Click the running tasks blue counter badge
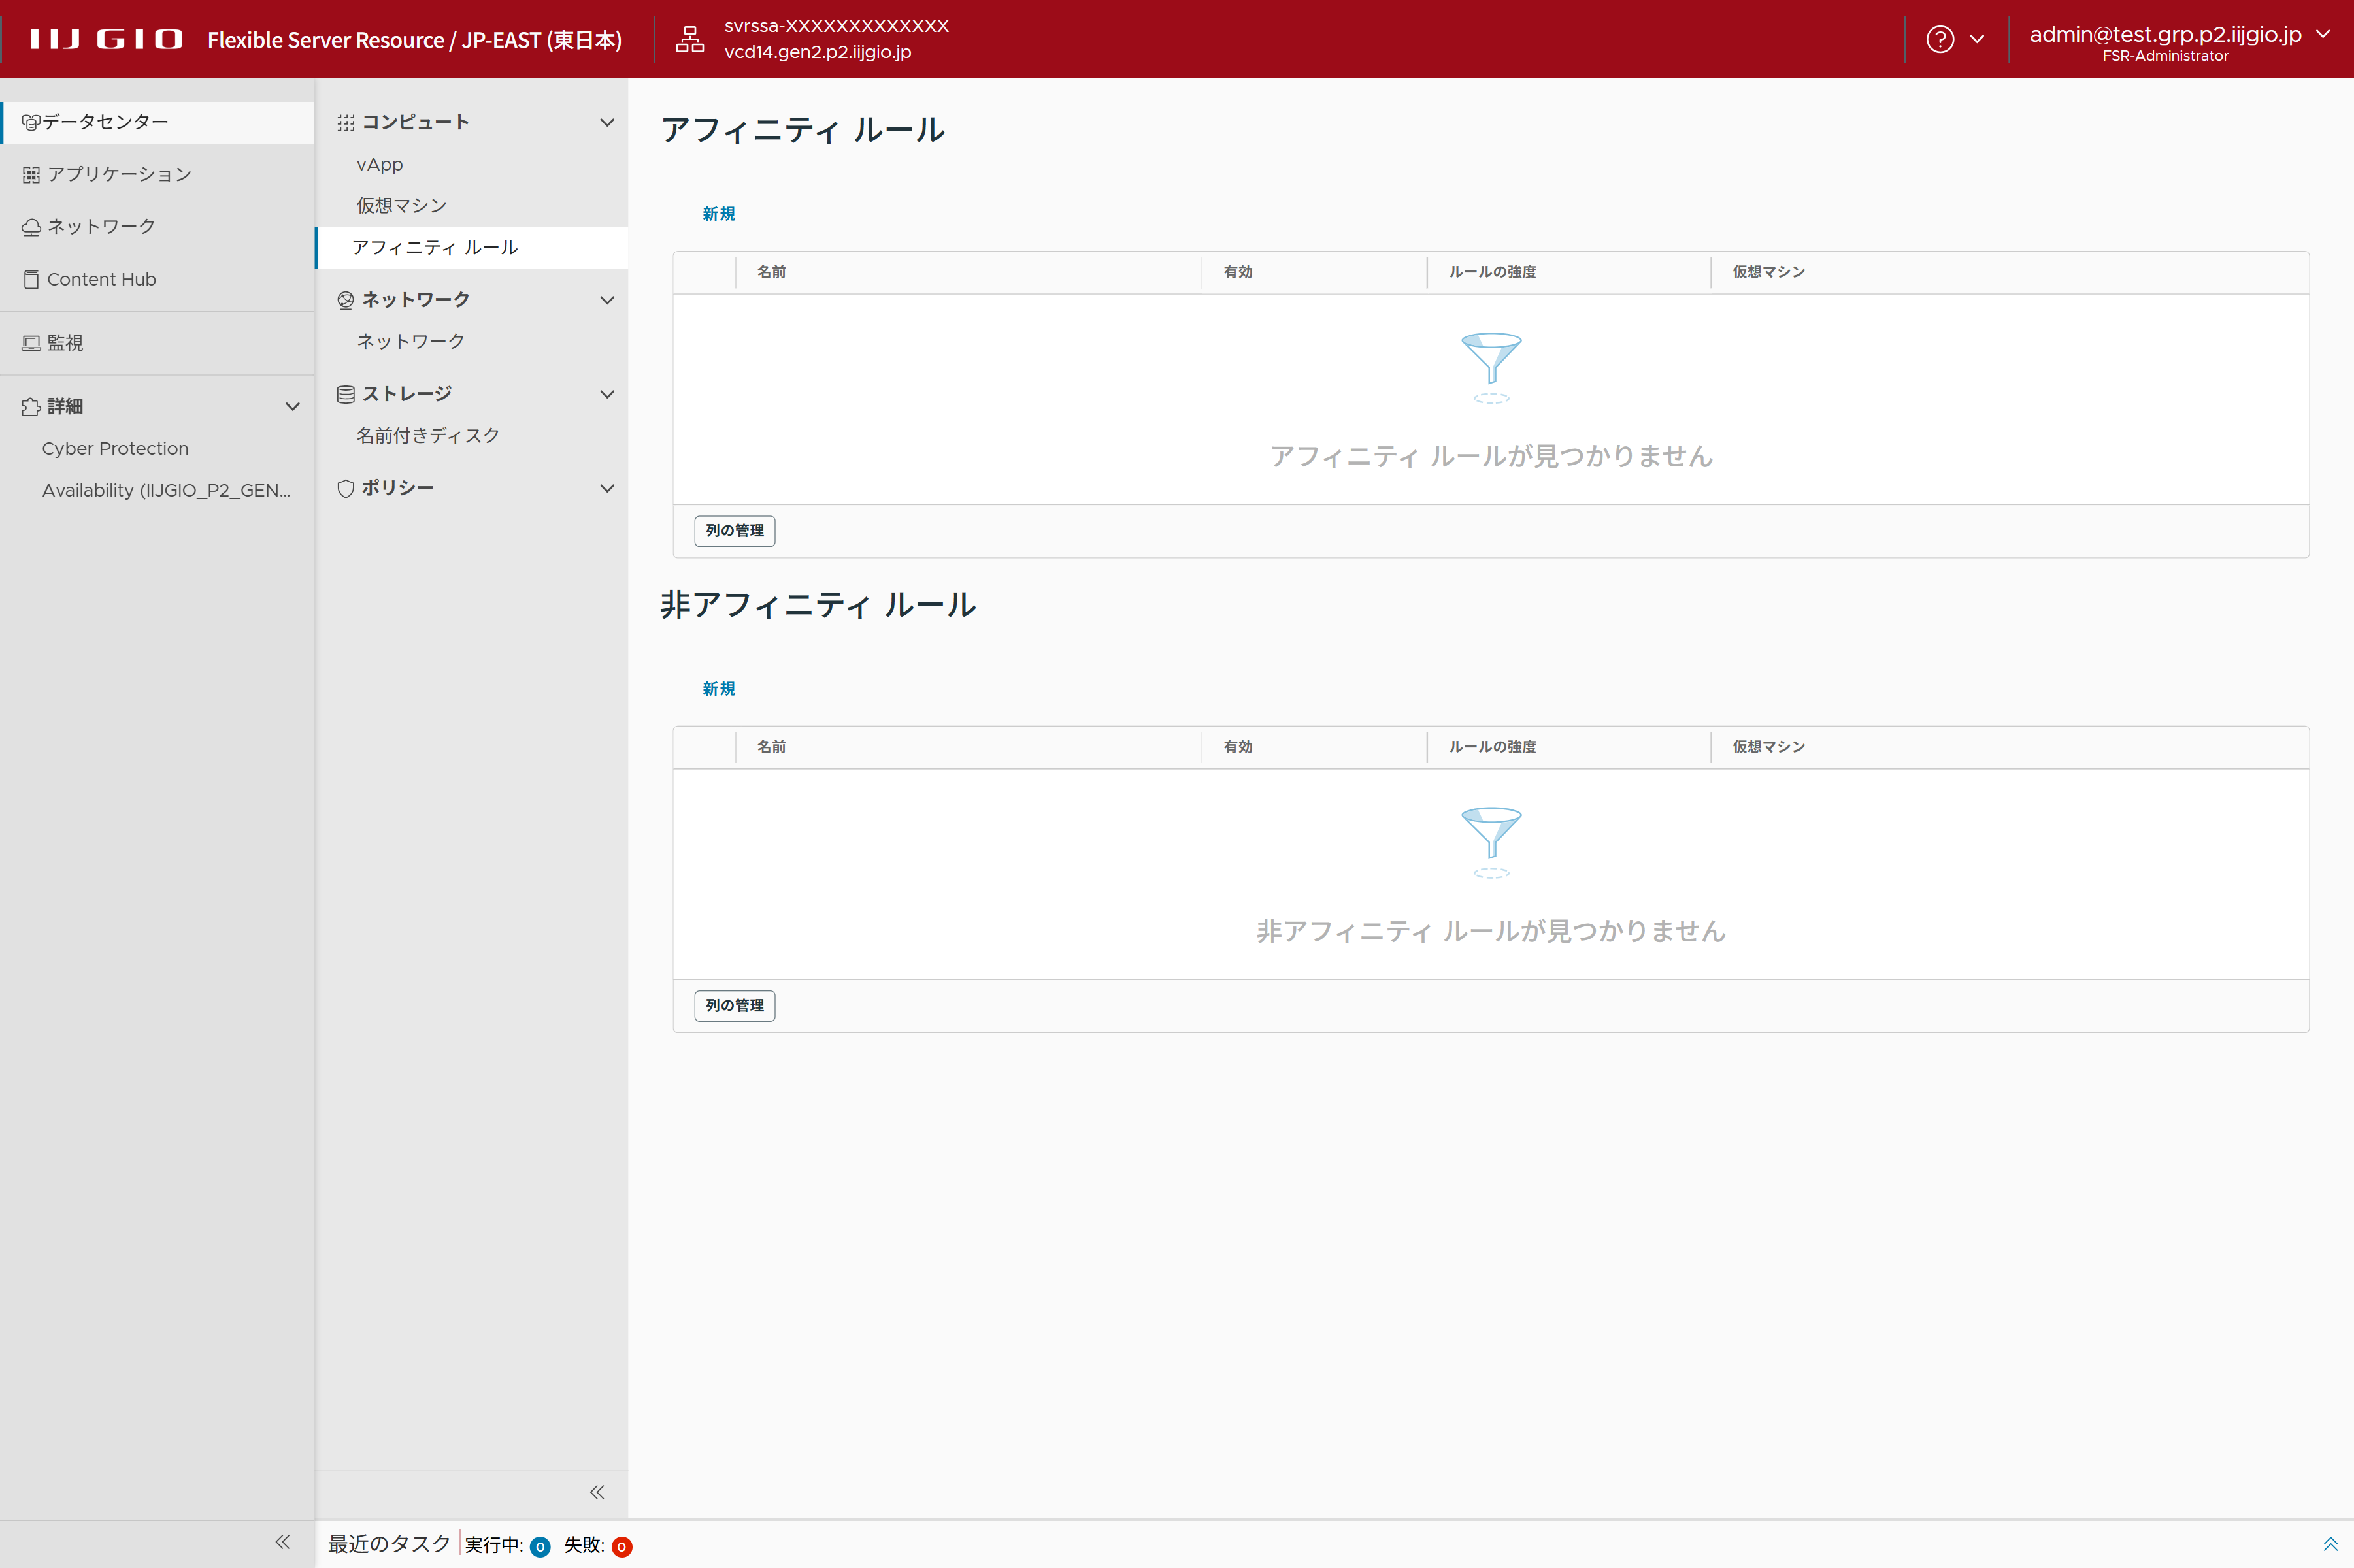 tap(540, 1546)
